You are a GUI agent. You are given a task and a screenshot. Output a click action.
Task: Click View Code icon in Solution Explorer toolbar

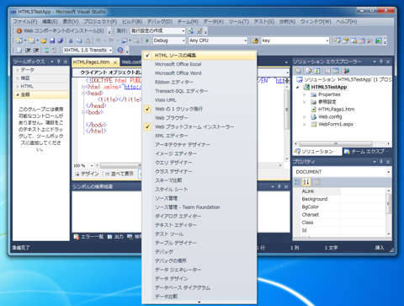[x=327, y=71]
